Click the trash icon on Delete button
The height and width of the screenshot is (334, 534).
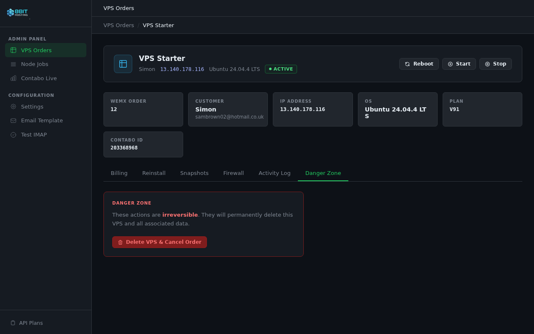coord(120,242)
